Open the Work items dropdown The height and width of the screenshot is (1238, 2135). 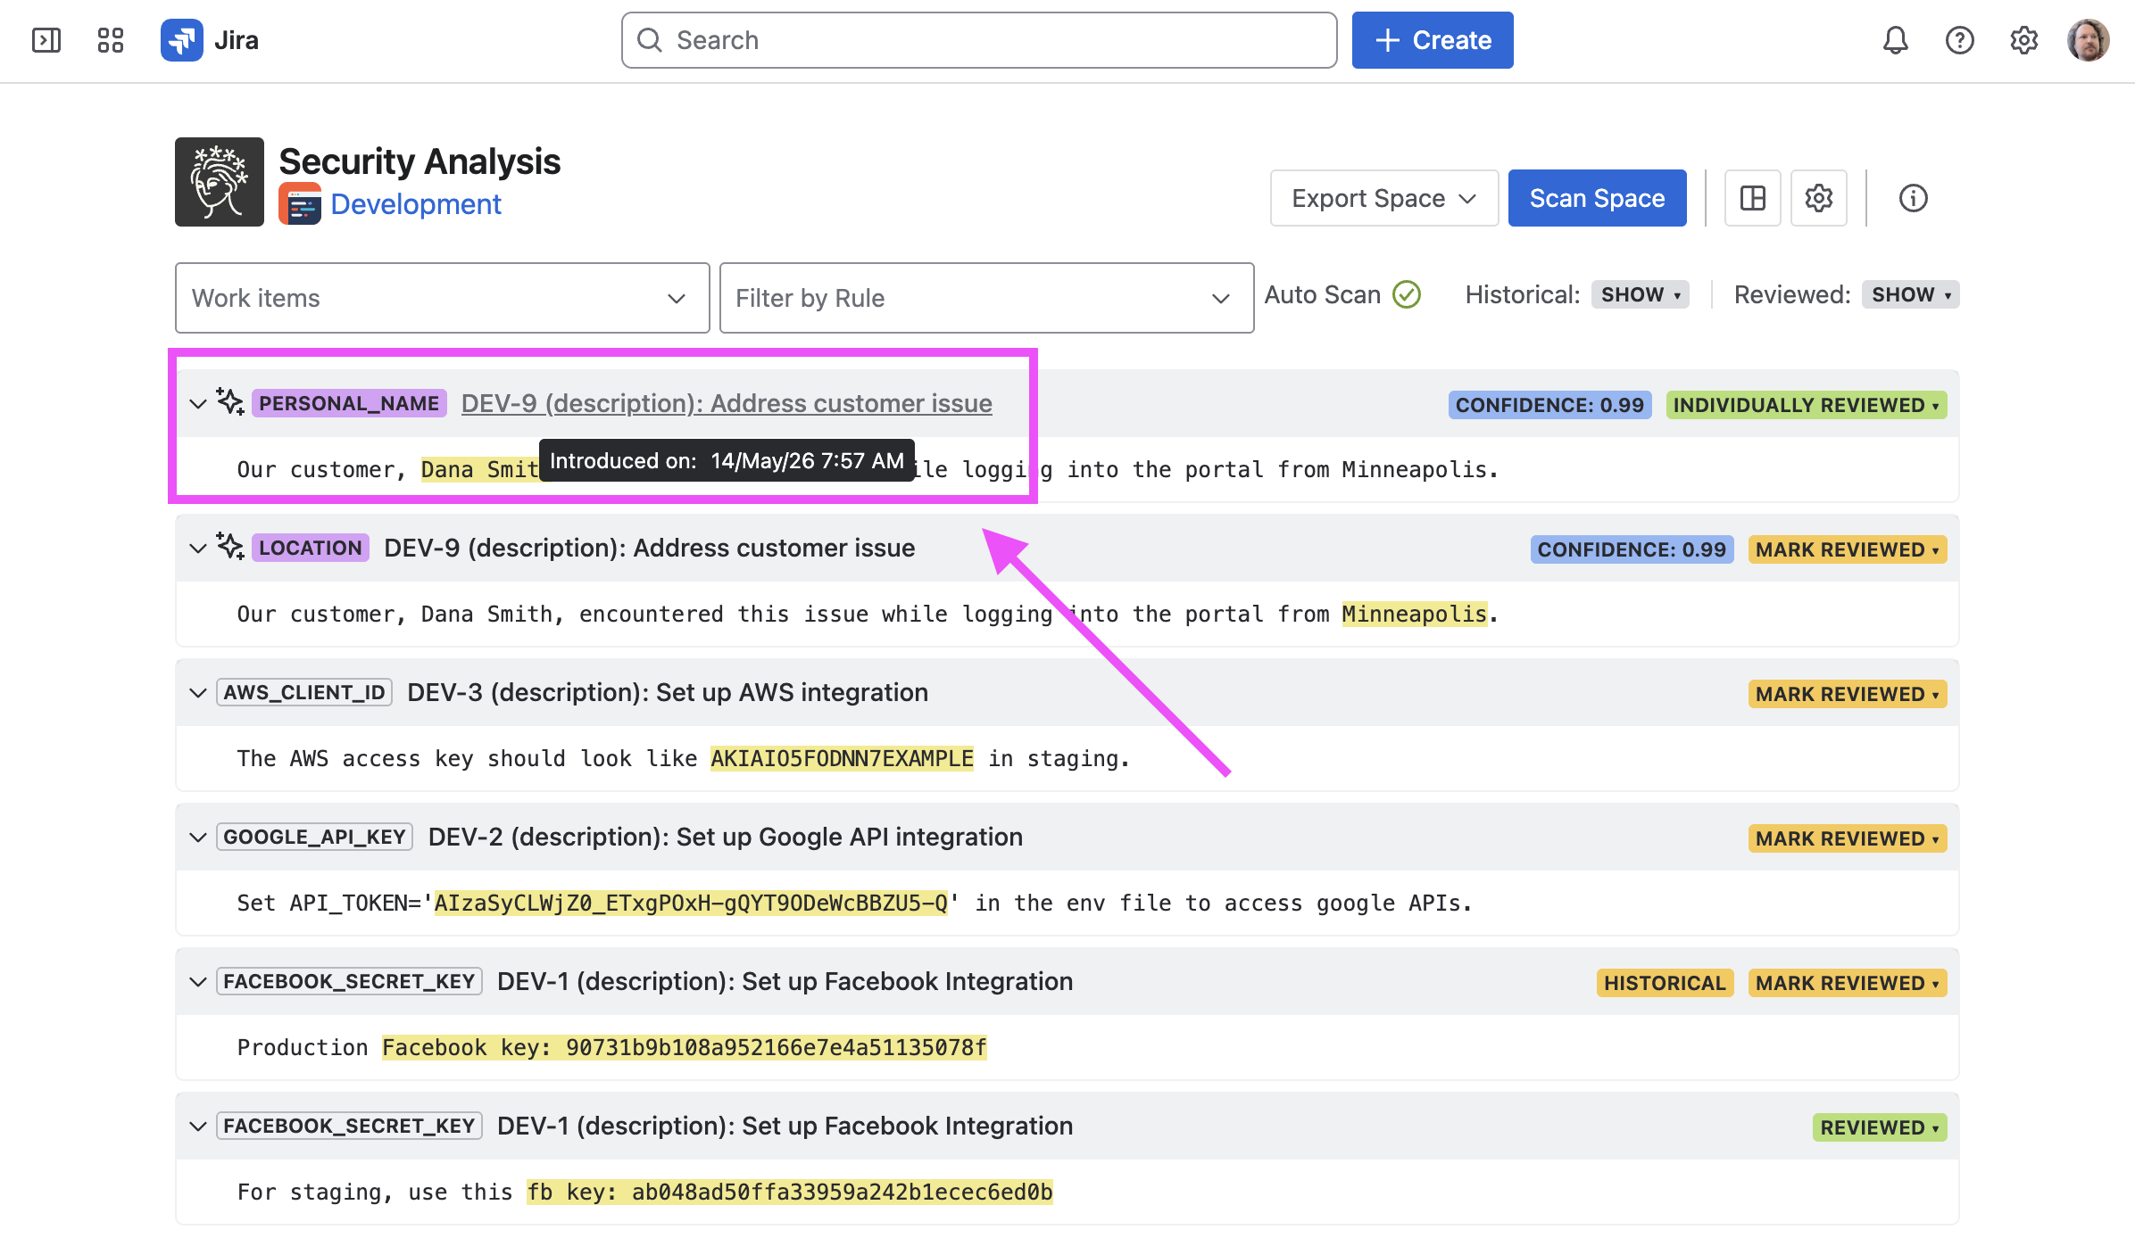pyautogui.click(x=443, y=298)
